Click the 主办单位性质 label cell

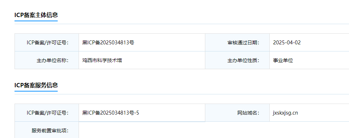(237, 60)
